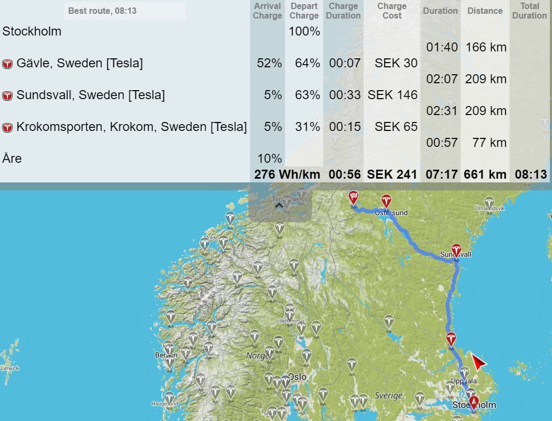This screenshot has height=421, width=552.
Task: Click the Tesla icon beside Gävle row
Action: click(7, 64)
